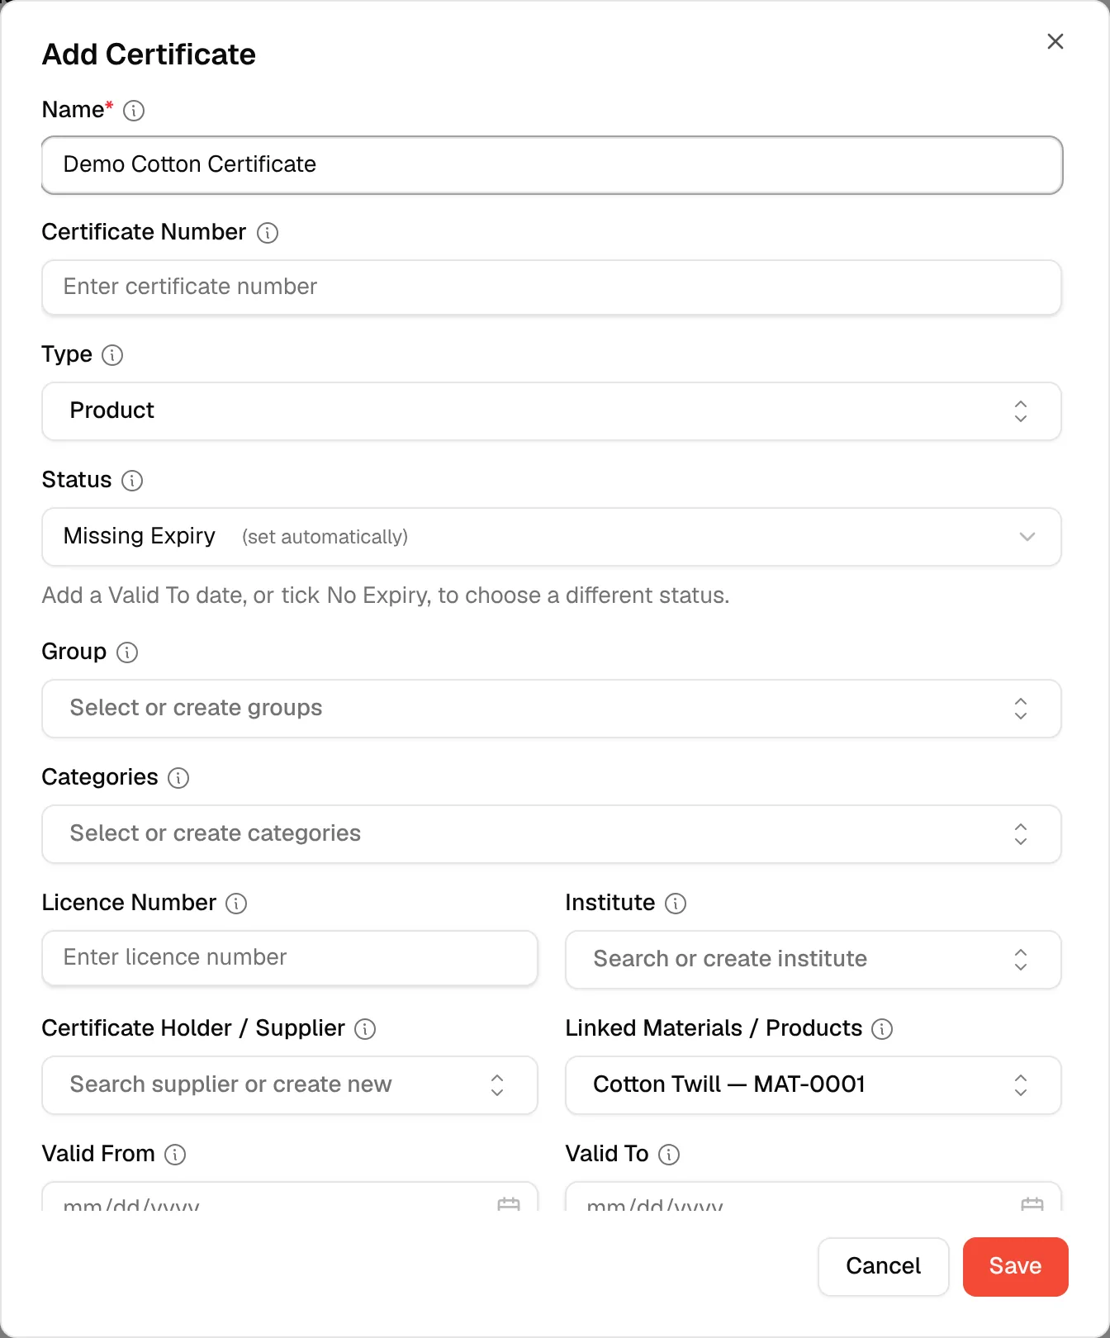Click the Add Certificate heading text
The height and width of the screenshot is (1338, 1110).
149,55
